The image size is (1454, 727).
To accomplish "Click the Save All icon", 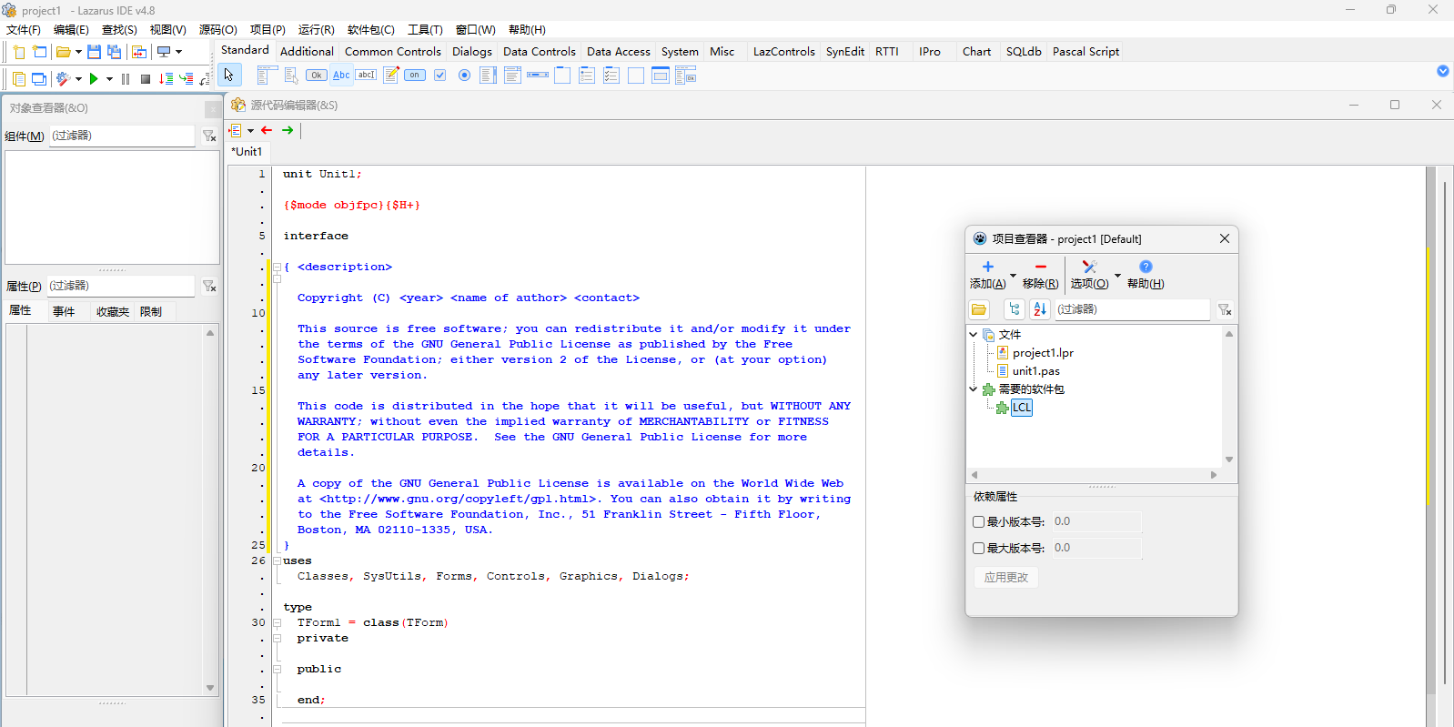I will (114, 52).
